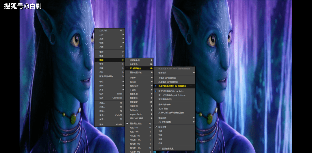Open the AviSynth submenu

[139, 110]
